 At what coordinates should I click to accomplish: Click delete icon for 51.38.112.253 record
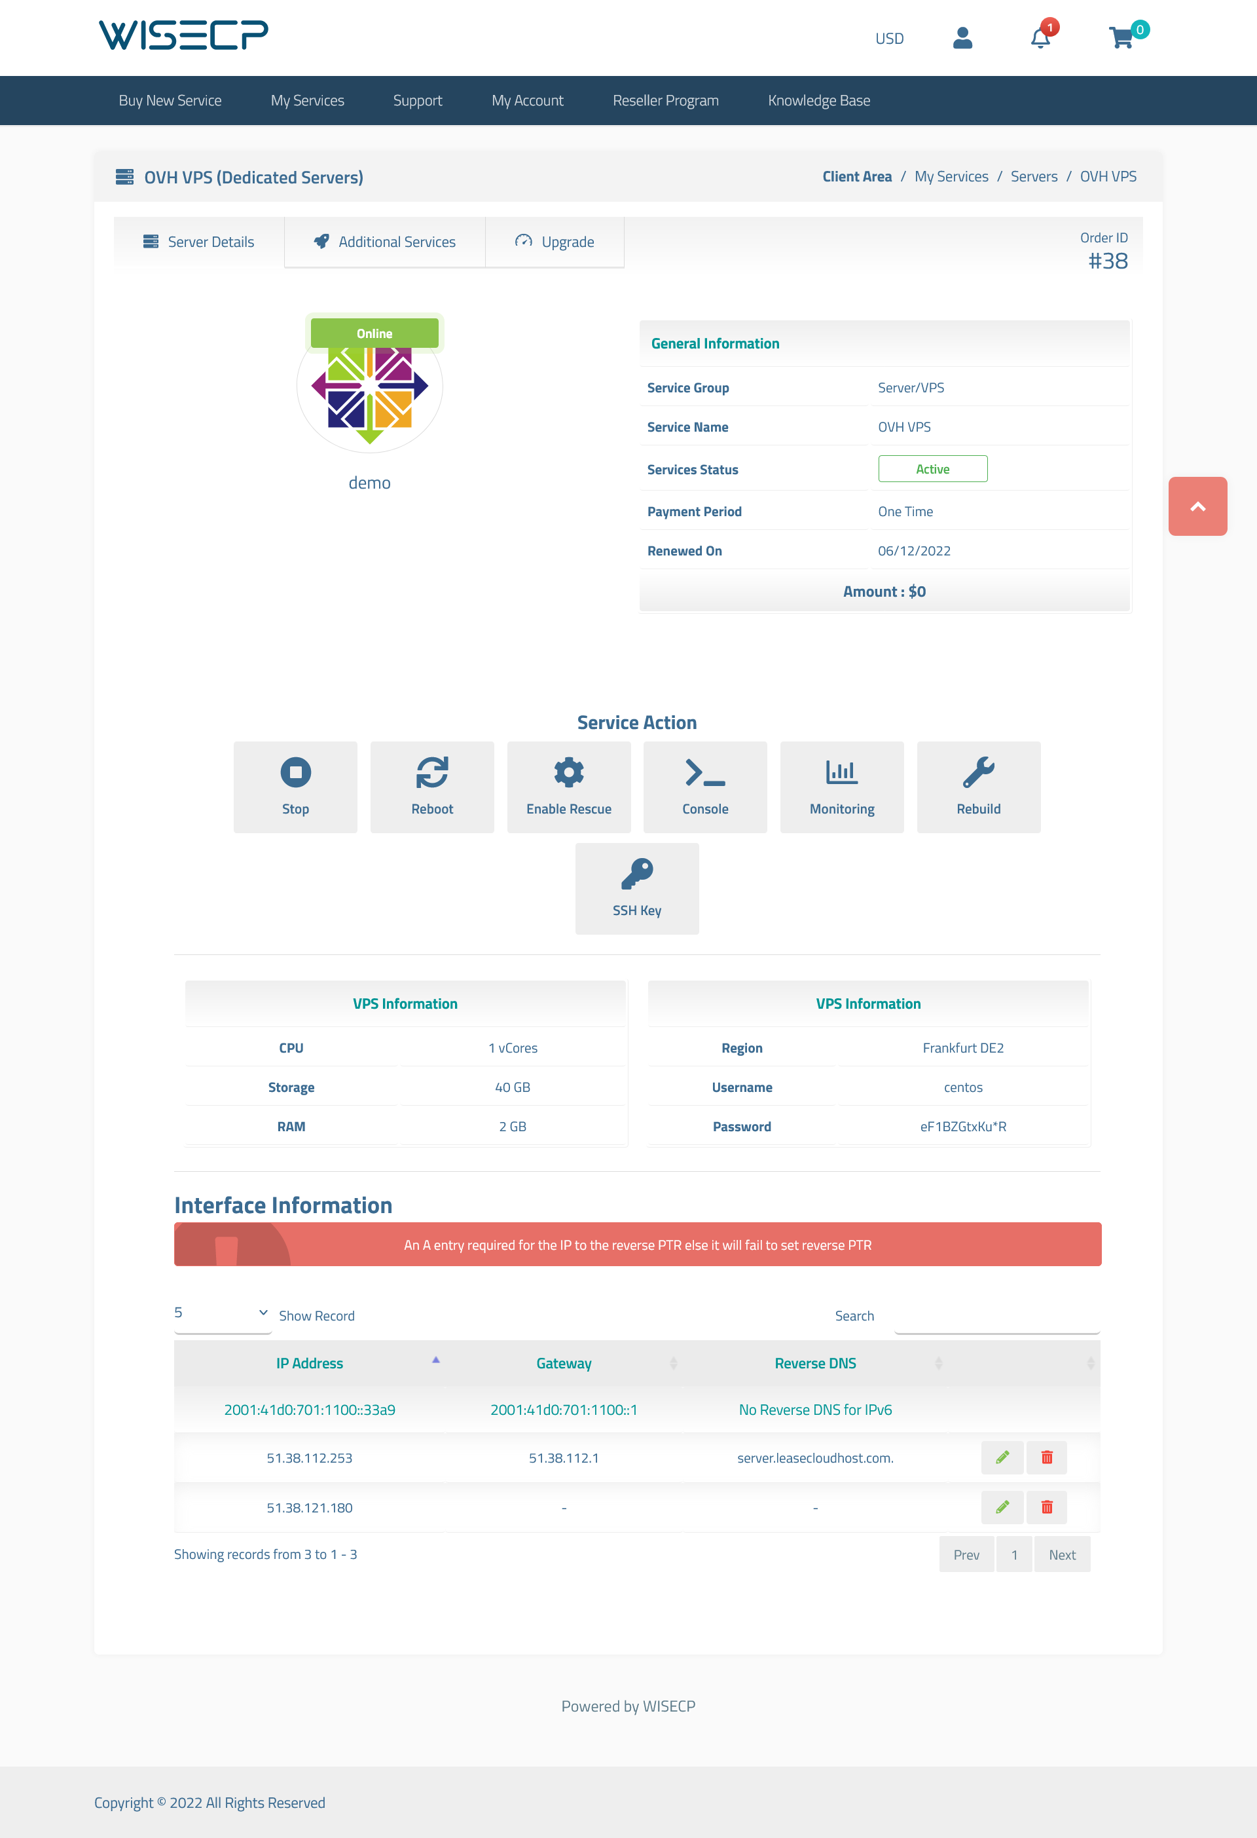coord(1047,1457)
